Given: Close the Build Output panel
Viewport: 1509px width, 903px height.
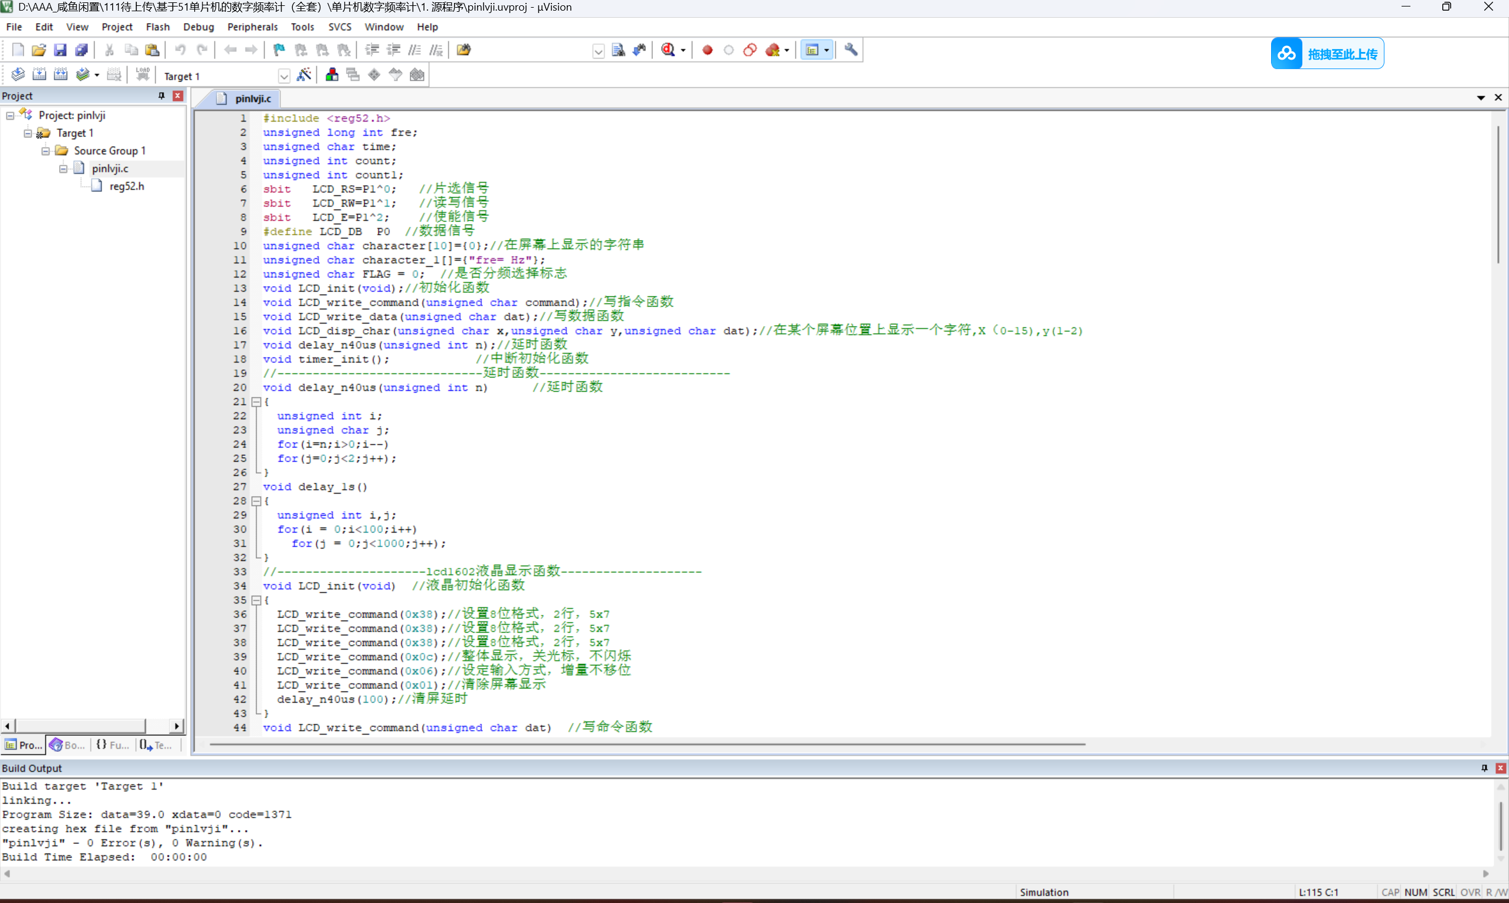Looking at the screenshot, I should [x=1500, y=768].
